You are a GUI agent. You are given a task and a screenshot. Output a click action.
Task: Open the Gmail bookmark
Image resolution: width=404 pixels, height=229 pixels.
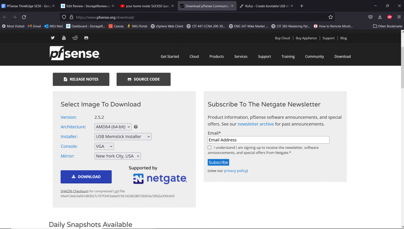(x=34, y=26)
